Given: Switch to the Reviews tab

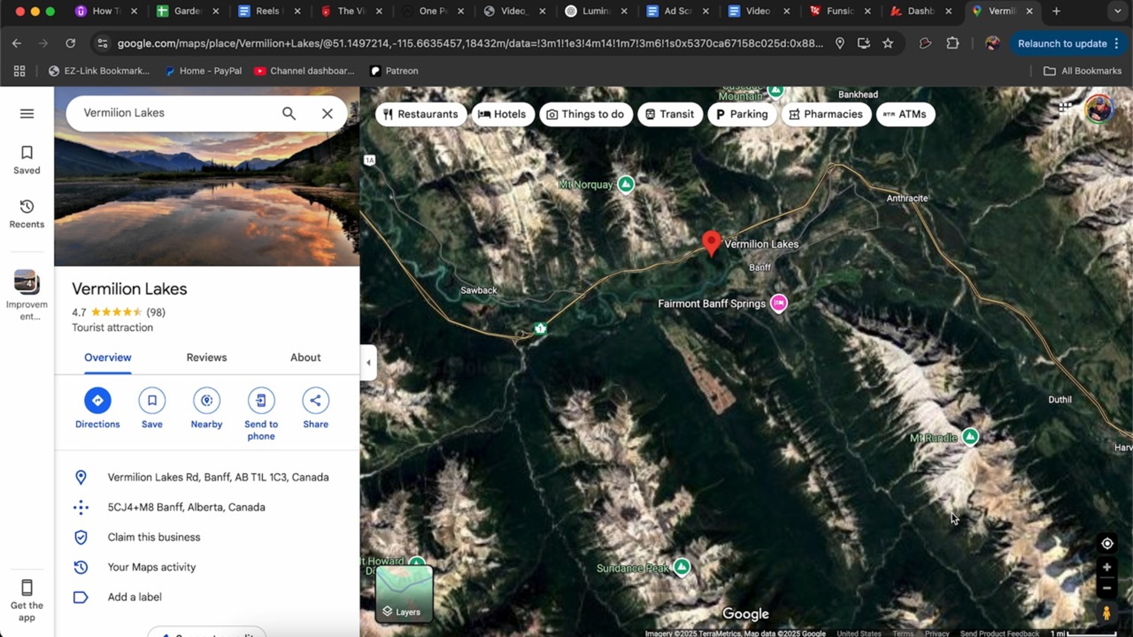Looking at the screenshot, I should [x=207, y=357].
